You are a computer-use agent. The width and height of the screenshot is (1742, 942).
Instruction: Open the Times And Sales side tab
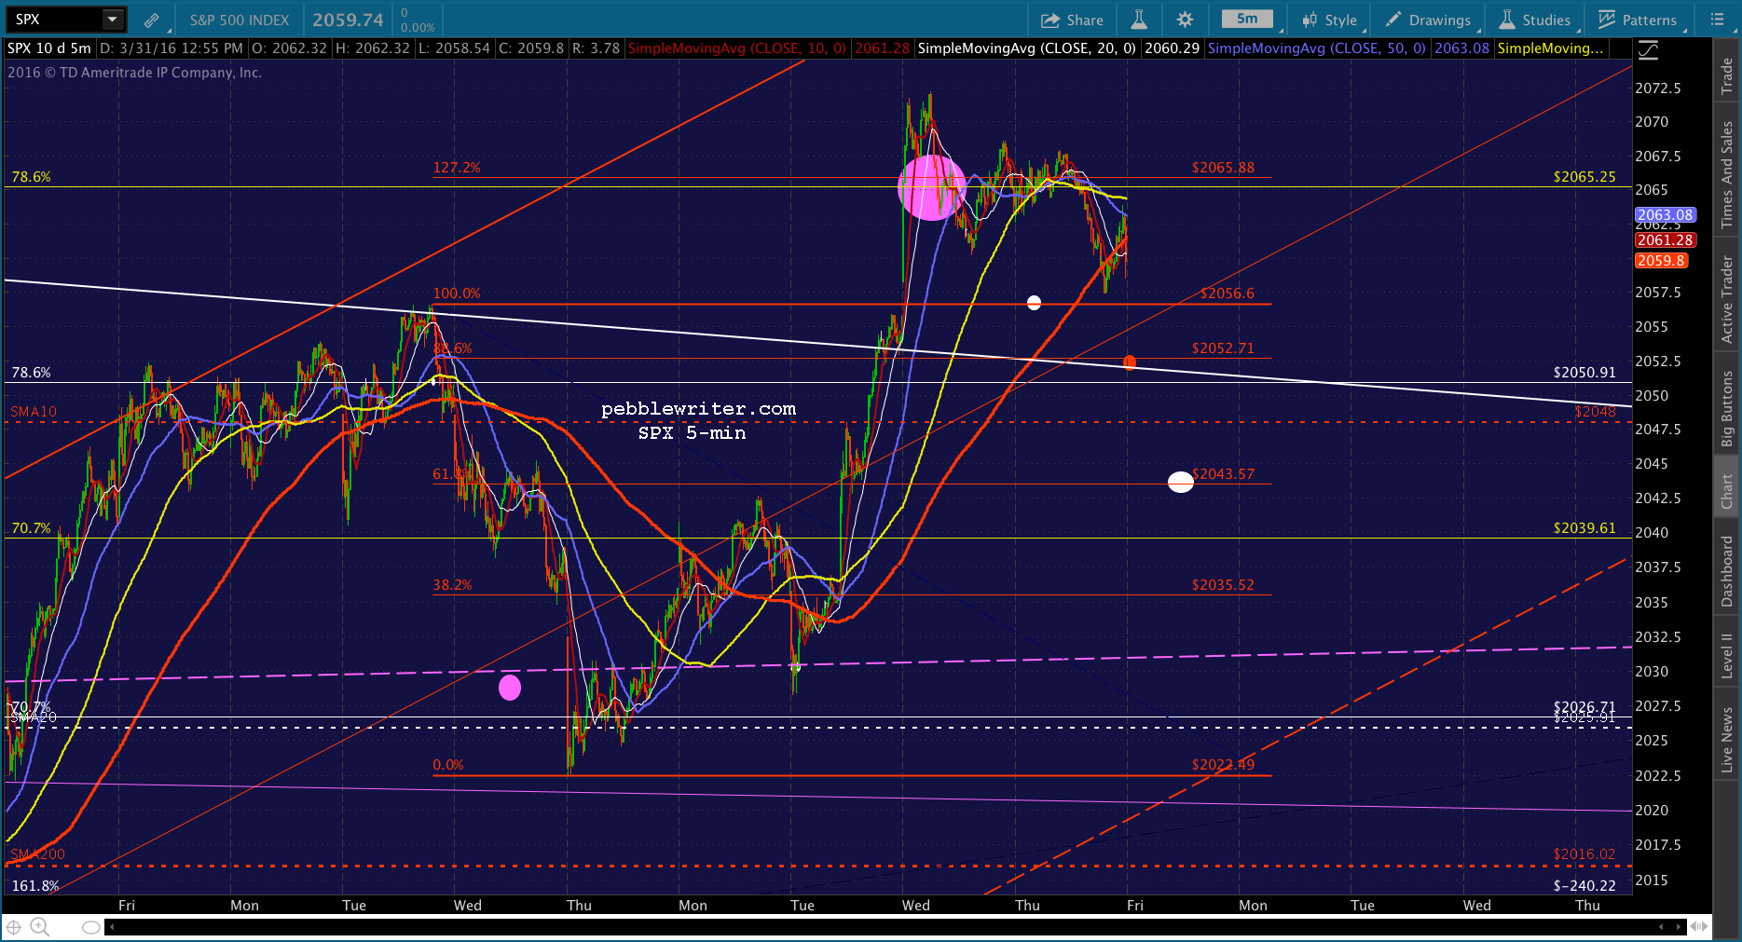coord(1727,174)
